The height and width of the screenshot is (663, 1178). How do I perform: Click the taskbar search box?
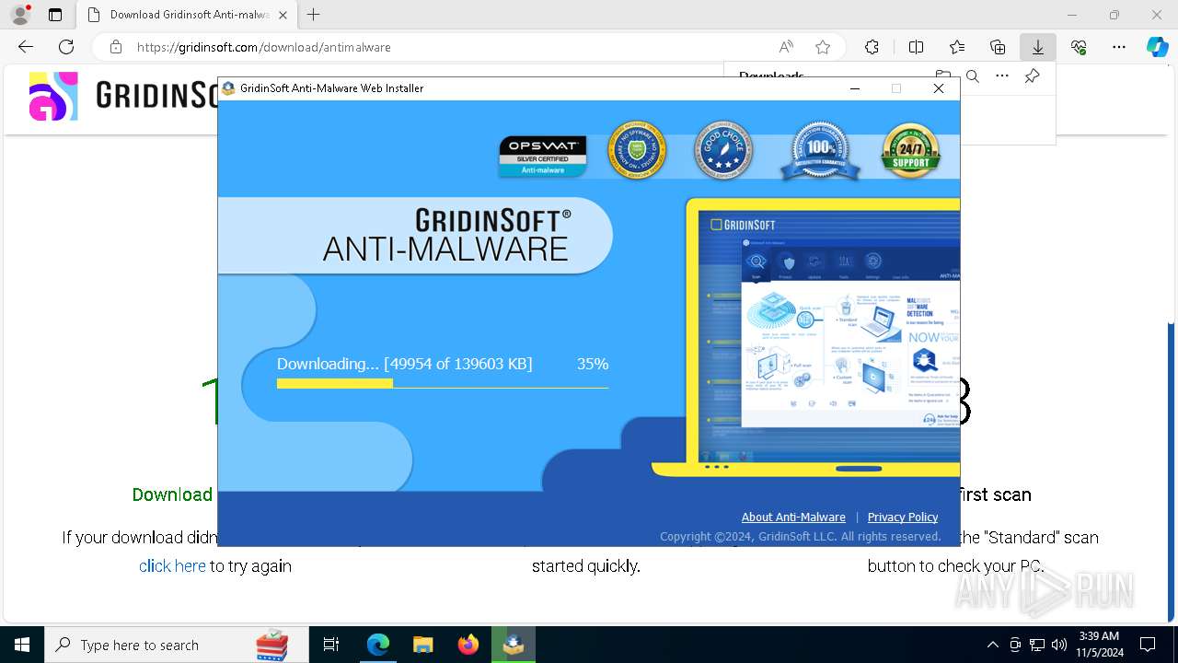click(x=177, y=645)
